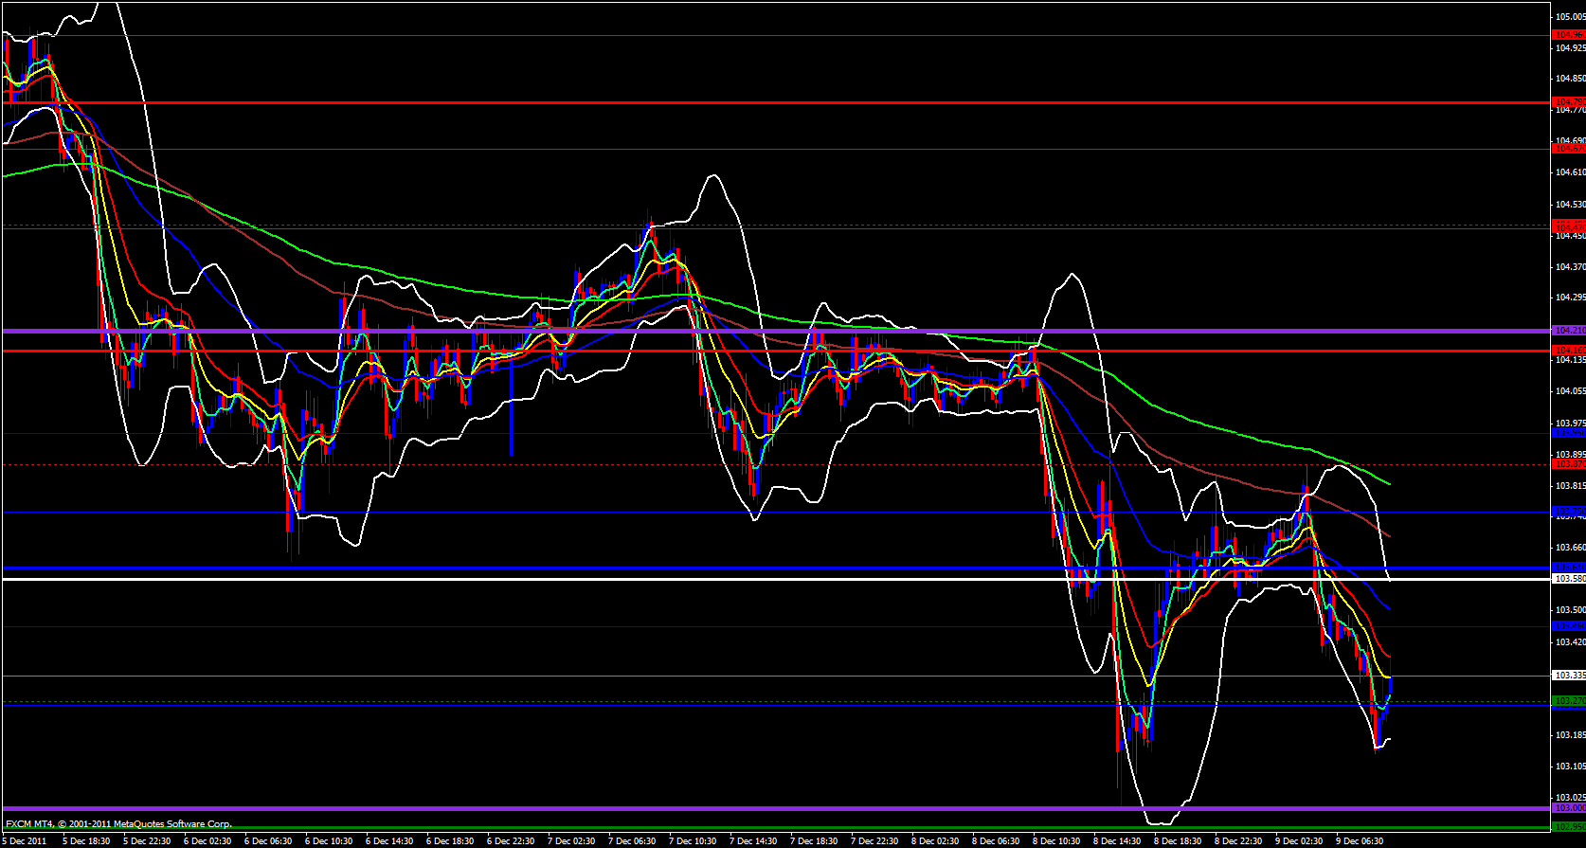Select the green 103.270 price label

pyautogui.click(x=1569, y=701)
